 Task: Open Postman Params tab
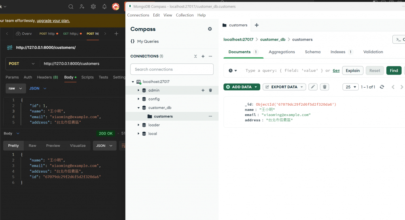(x=12, y=77)
